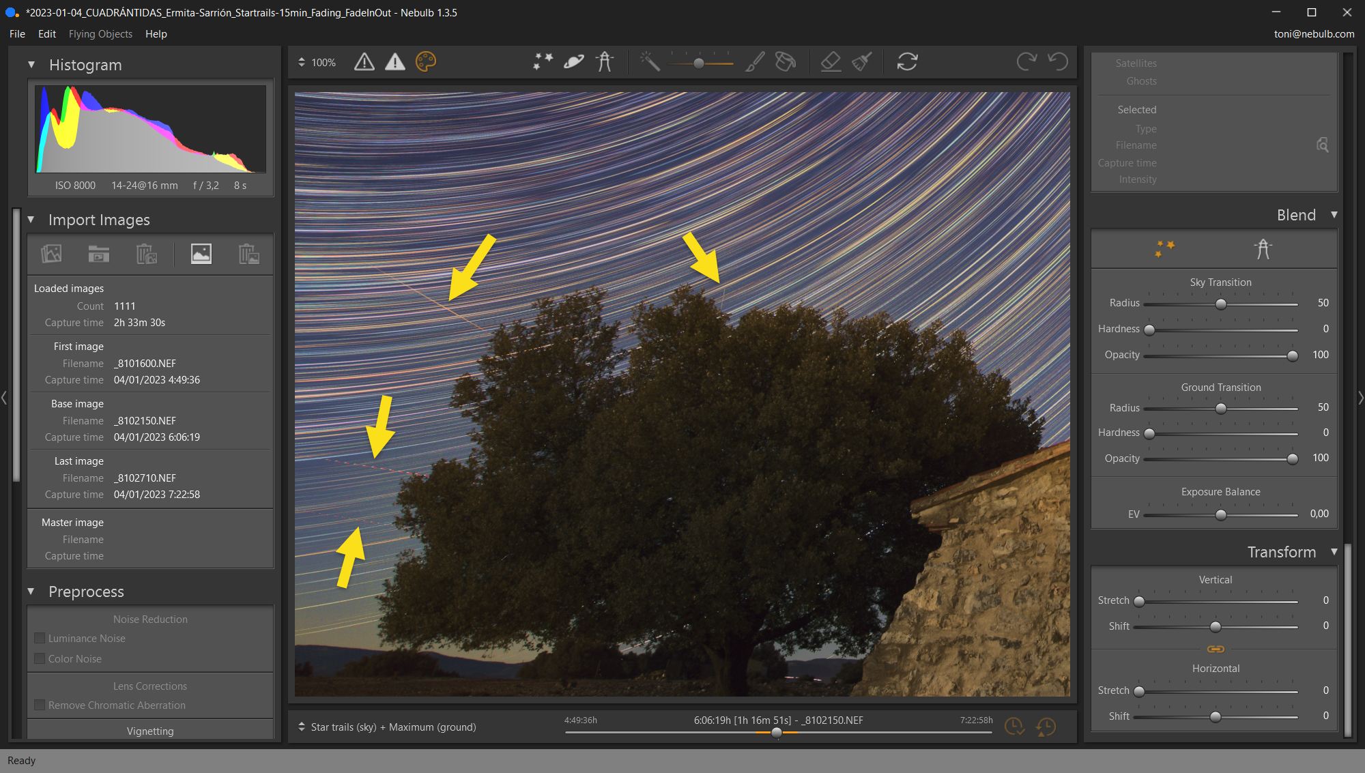
Task: Collapse the Preprocess panel
Action: tap(31, 592)
